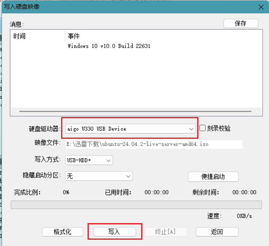
Task: Click the message list horizontal scrollbar
Action: click(135, 112)
